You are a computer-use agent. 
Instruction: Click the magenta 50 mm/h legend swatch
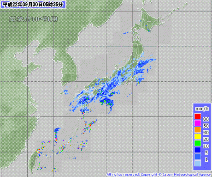click(x=198, y=123)
